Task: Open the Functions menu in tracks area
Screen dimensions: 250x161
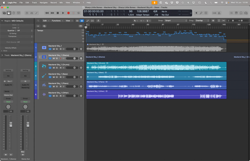Action: click(57, 21)
